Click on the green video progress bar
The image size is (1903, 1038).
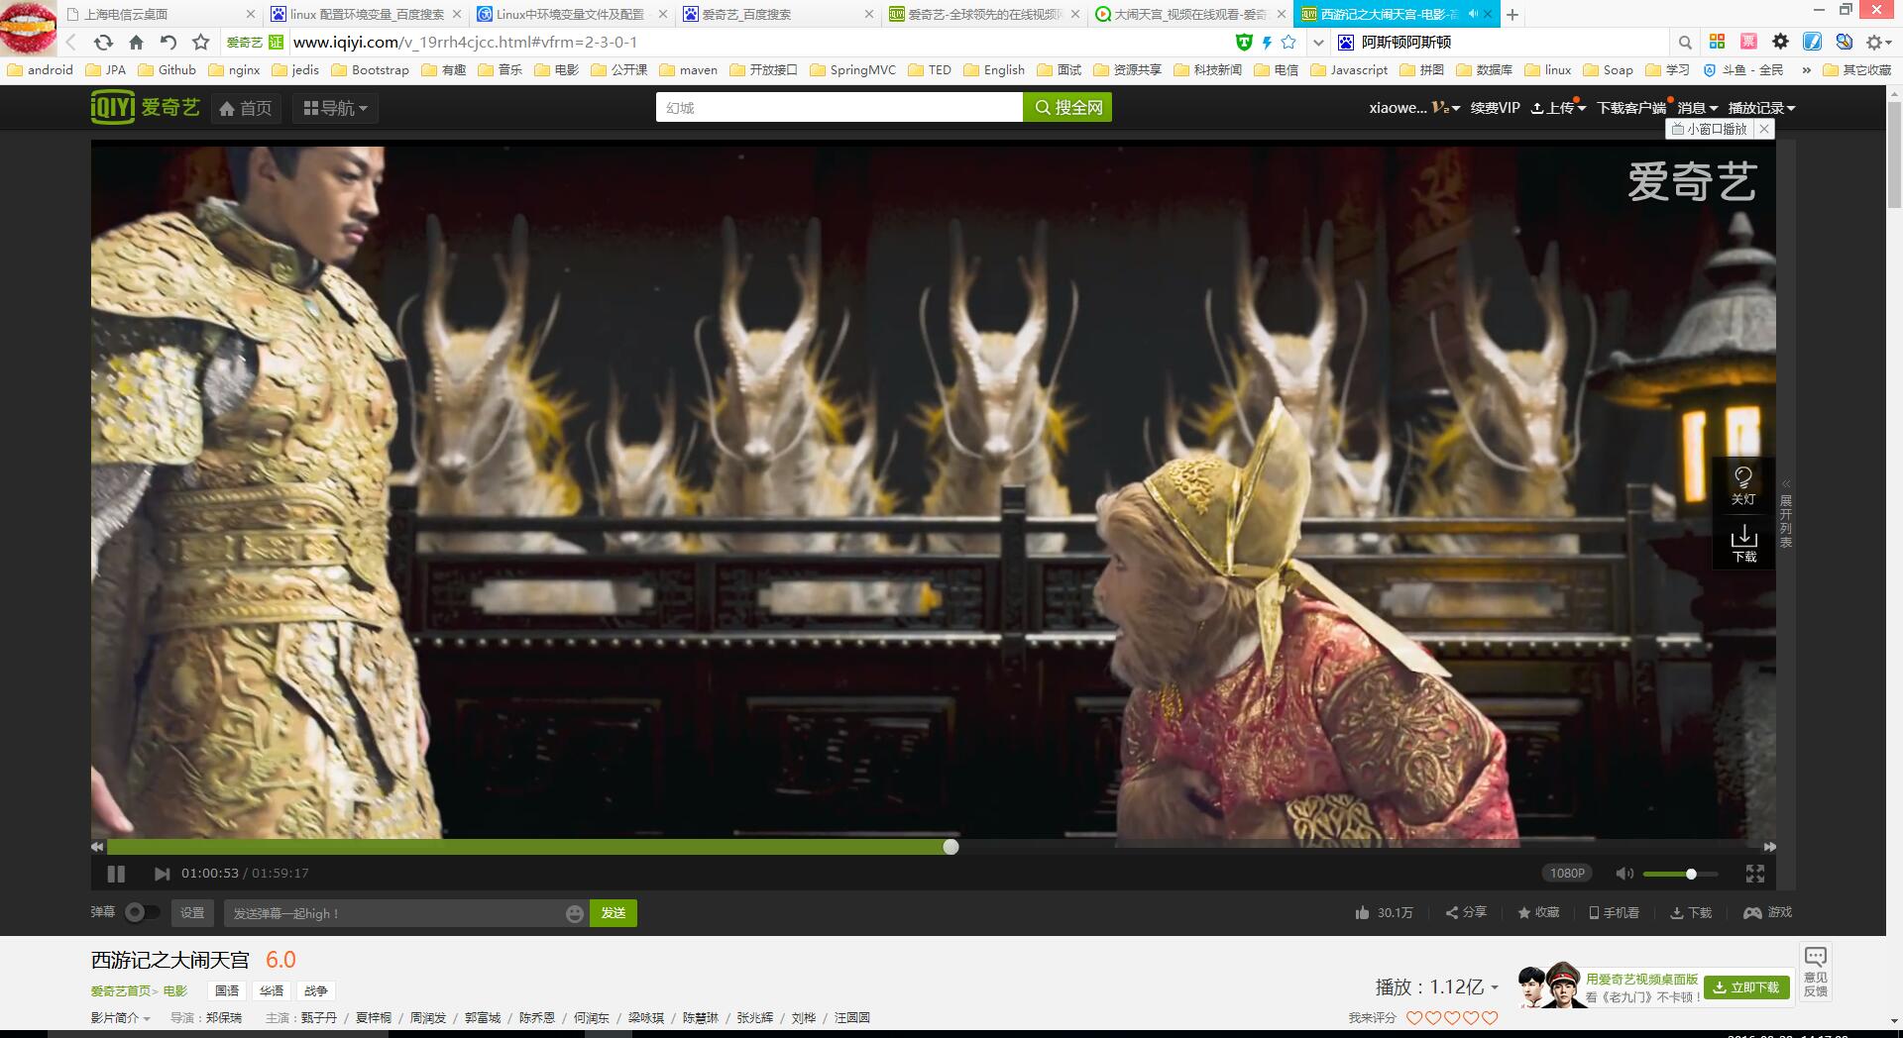(528, 847)
